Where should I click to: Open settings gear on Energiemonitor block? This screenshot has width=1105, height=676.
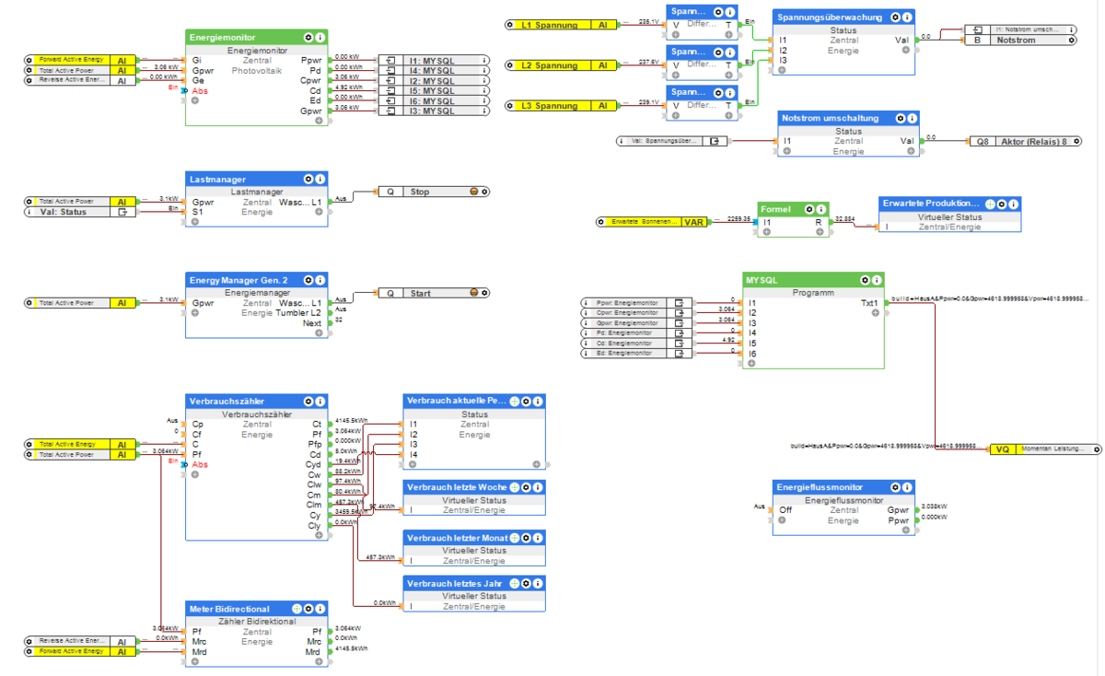coord(308,38)
